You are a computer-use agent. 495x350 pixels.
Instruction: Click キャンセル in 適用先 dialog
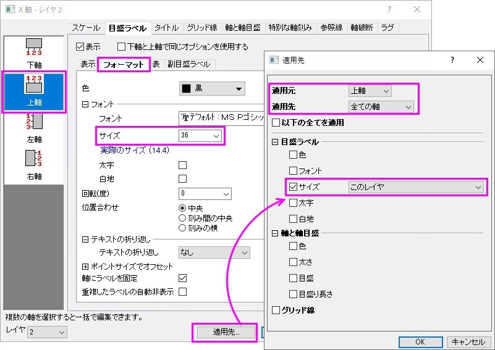click(x=468, y=342)
